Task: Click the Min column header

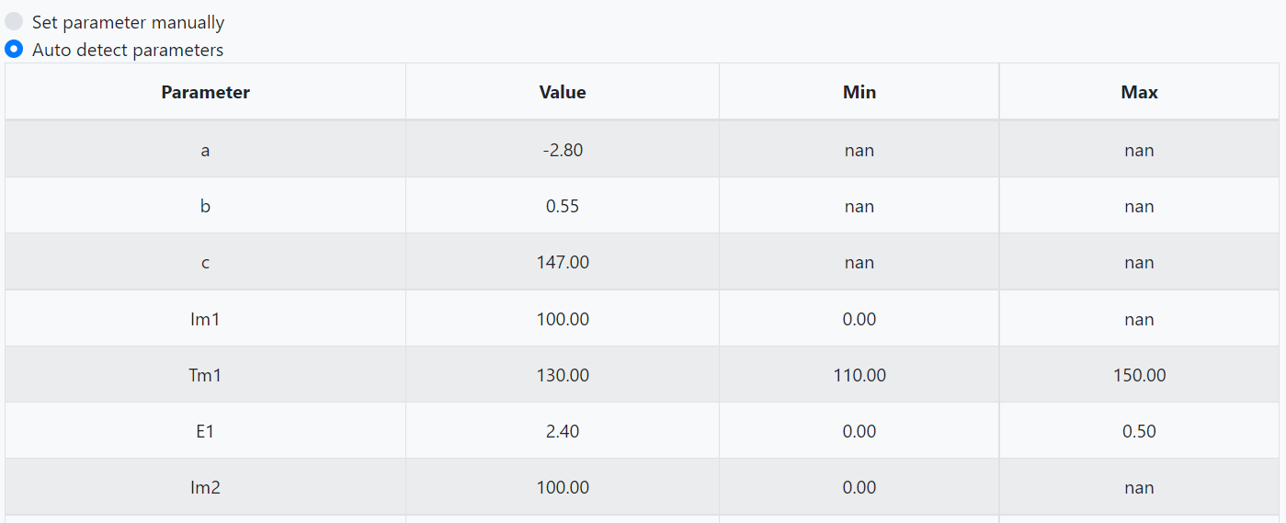Action: click(x=859, y=92)
